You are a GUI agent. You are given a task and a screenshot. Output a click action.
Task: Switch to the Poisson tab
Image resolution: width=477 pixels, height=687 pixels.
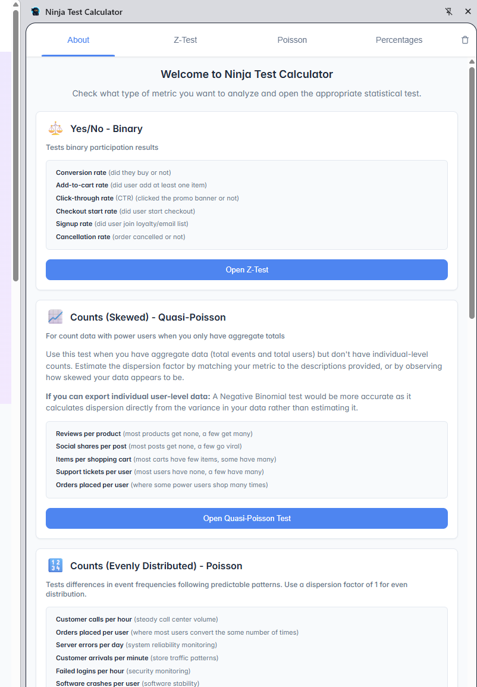click(292, 40)
